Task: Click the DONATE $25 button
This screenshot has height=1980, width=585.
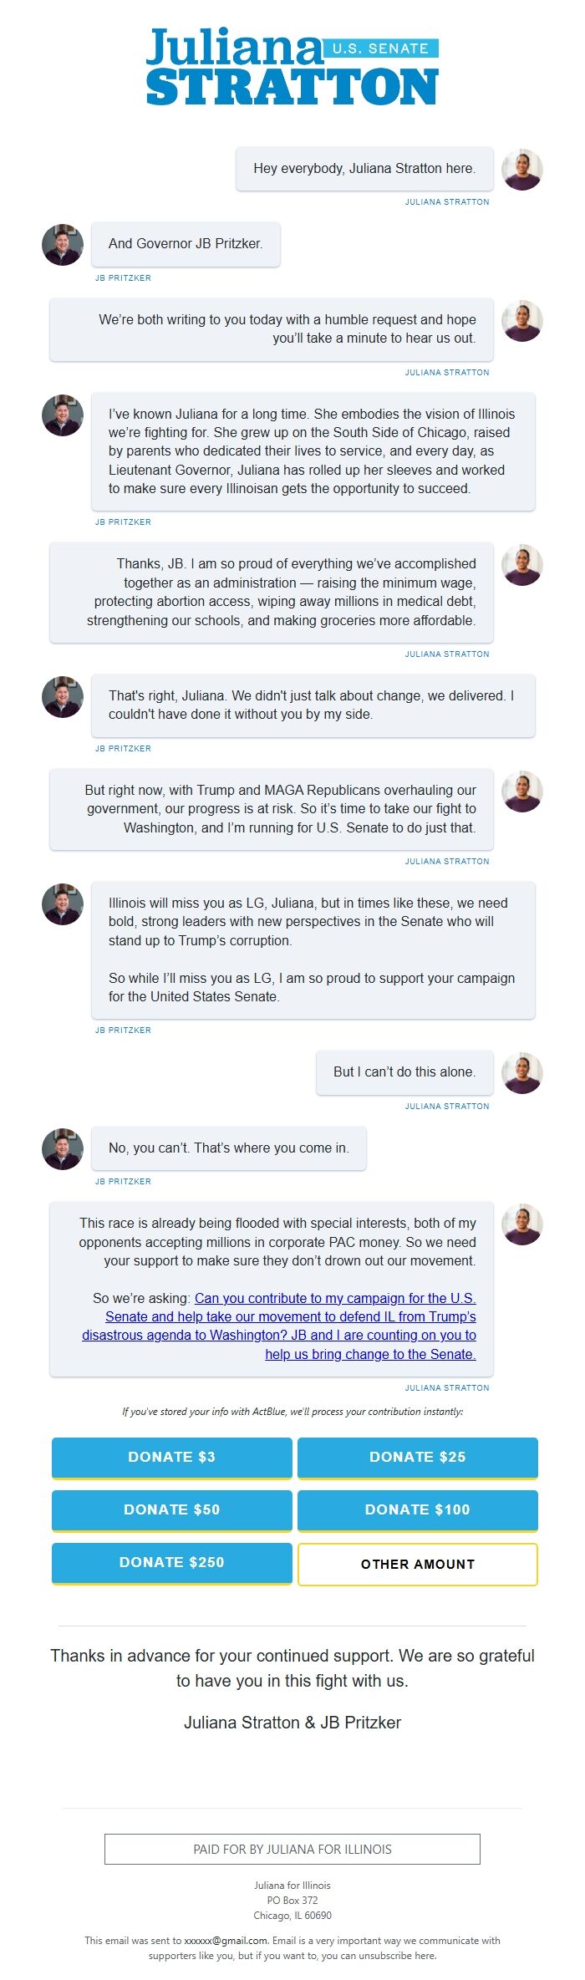Action: 418,1458
